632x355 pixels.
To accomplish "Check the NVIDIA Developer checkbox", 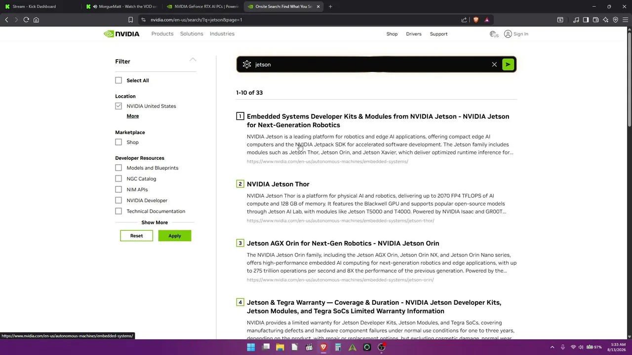I will coord(118,200).
